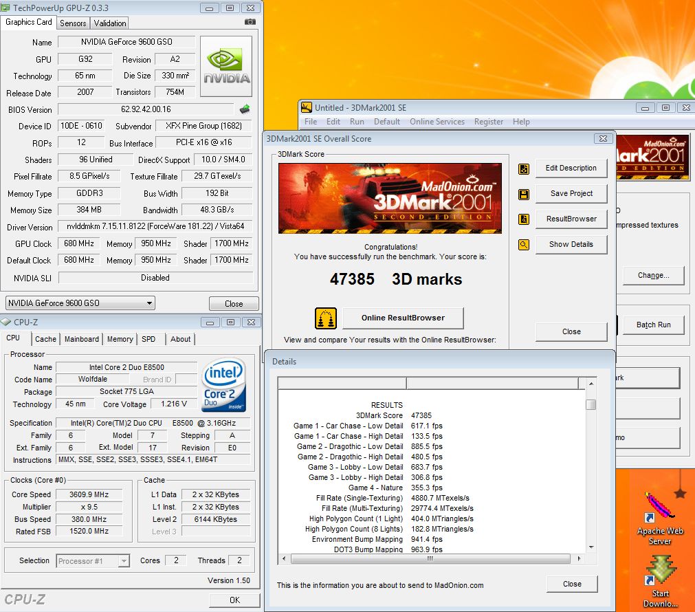
Task: Open the SPD tab in CPU-Z
Action: [148, 339]
